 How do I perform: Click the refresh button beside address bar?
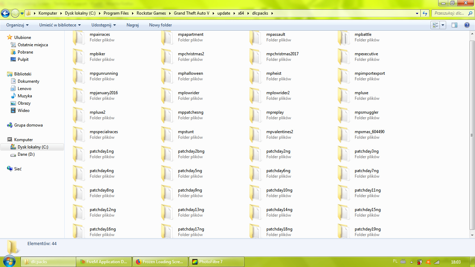point(425,13)
